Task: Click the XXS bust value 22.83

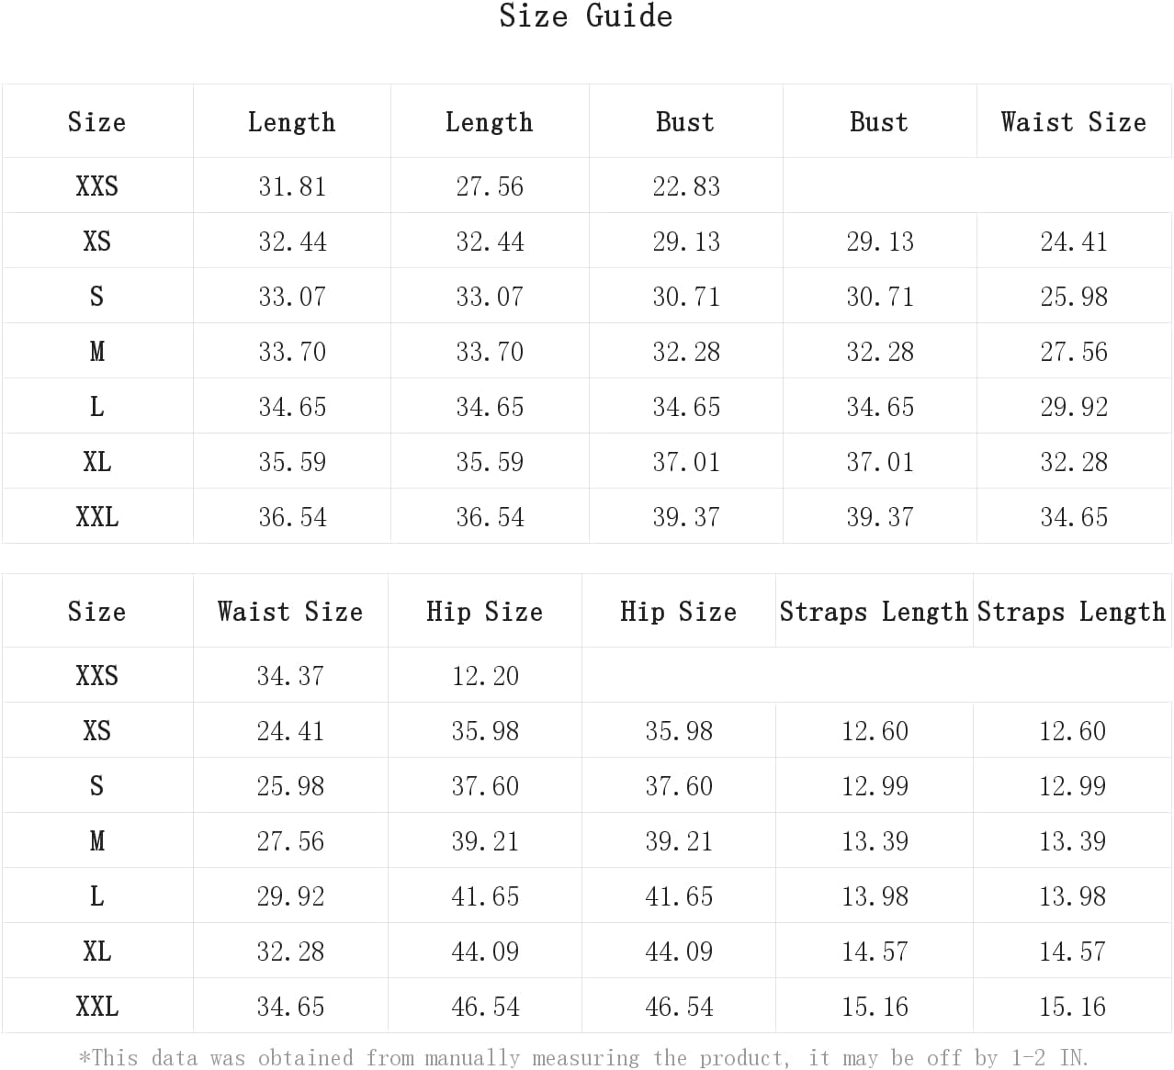Action: 686,186
